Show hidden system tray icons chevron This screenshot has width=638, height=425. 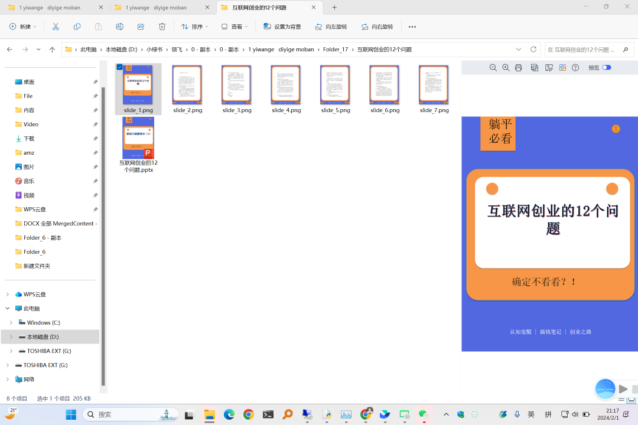coord(446,414)
